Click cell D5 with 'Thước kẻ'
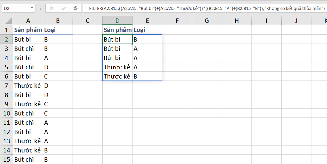 [117, 67]
